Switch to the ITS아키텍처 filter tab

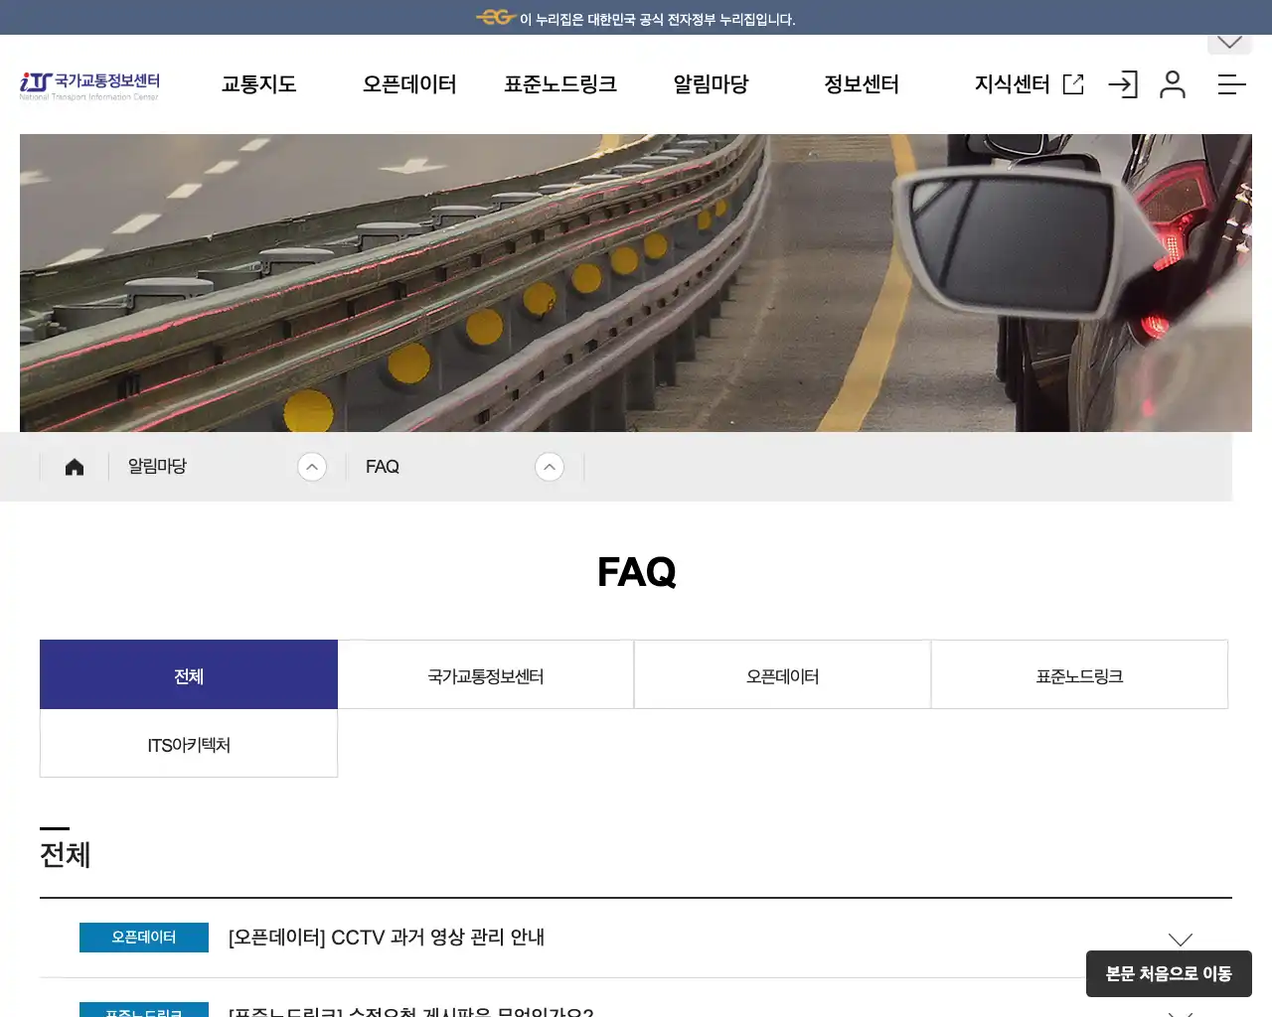click(x=188, y=744)
